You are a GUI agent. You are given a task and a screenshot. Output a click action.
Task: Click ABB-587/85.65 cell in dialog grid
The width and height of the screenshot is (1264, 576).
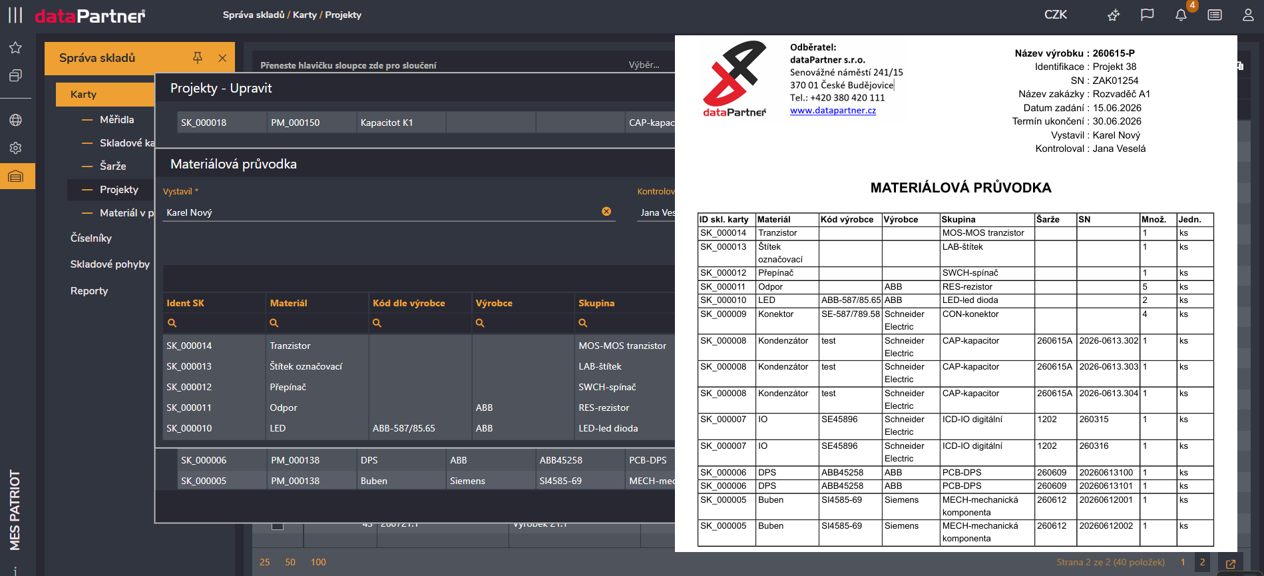(421, 428)
